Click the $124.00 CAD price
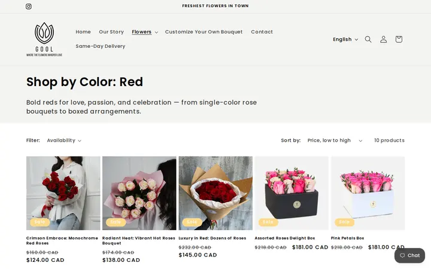431x269 pixels. click(x=45, y=260)
